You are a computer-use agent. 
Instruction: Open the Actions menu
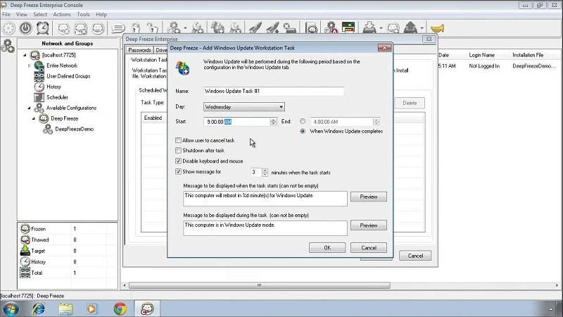click(62, 14)
